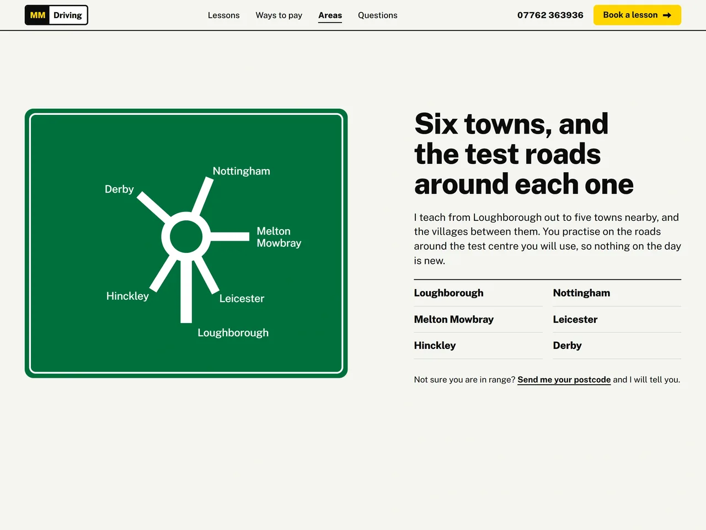
Task: Go to Ways to pay
Action: (x=279, y=15)
